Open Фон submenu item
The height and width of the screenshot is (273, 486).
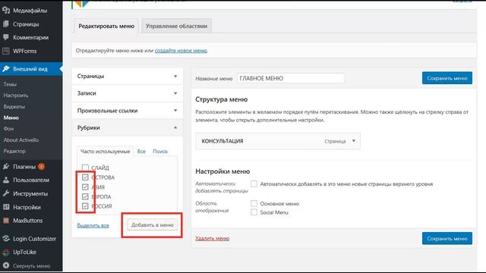(8, 129)
